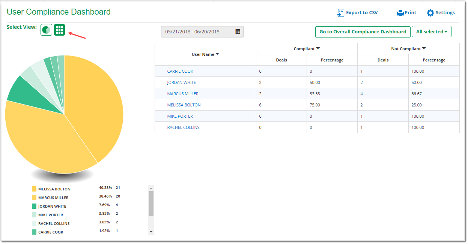The image size is (468, 244).
Task: Click Marcus Miller's 33.33 compliant percentage
Action: click(x=315, y=94)
